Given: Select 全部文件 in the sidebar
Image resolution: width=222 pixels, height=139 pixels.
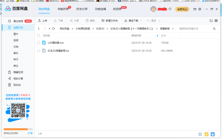Looking at the screenshot, I should 18,27.
